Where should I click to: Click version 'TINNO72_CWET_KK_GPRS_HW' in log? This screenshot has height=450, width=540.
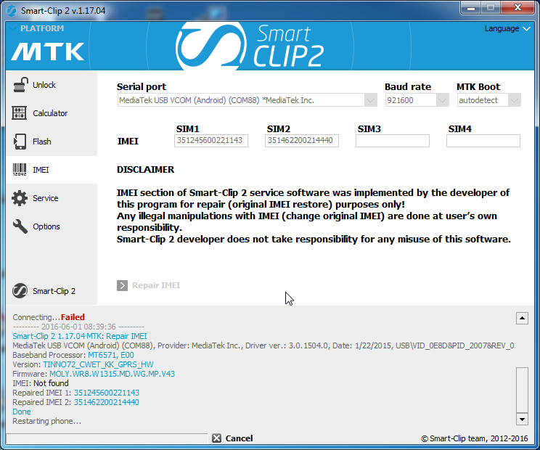(98, 364)
